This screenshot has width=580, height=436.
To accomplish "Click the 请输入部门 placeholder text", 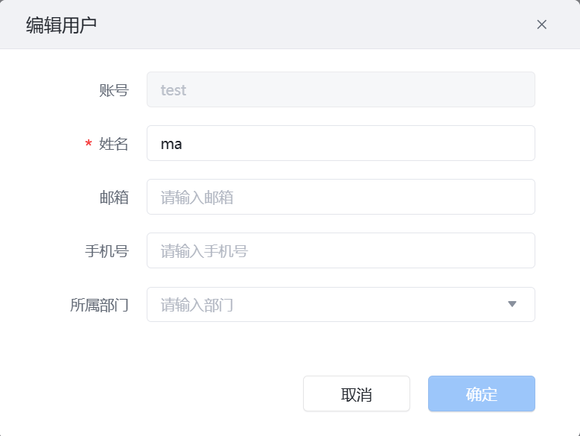I will 197,305.
